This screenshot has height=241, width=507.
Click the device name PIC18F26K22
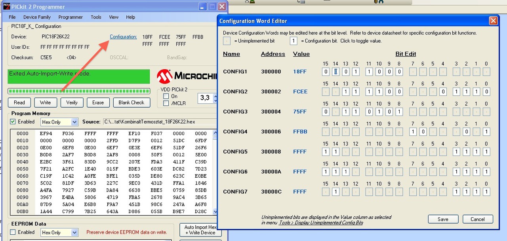coord(55,37)
